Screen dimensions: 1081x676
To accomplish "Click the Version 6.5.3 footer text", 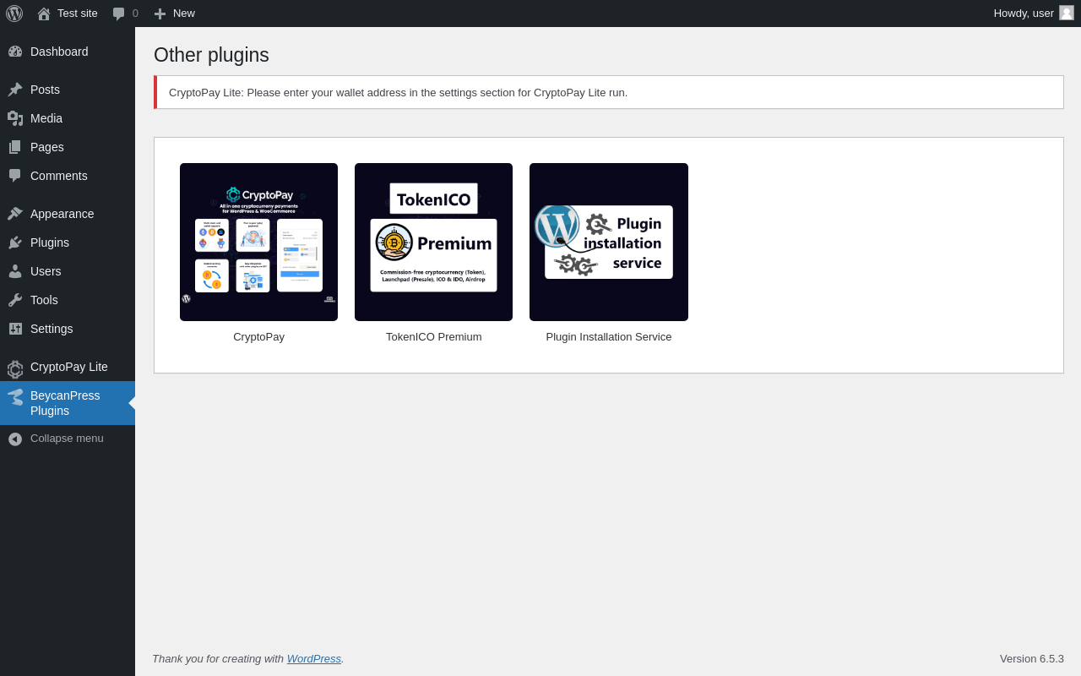I will [1032, 658].
